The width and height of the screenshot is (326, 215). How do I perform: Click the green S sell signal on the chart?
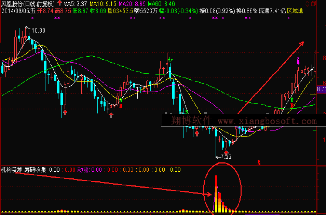point(187,112)
